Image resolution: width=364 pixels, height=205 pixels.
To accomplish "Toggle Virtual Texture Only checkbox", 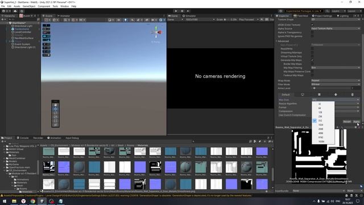I will 312,56.
